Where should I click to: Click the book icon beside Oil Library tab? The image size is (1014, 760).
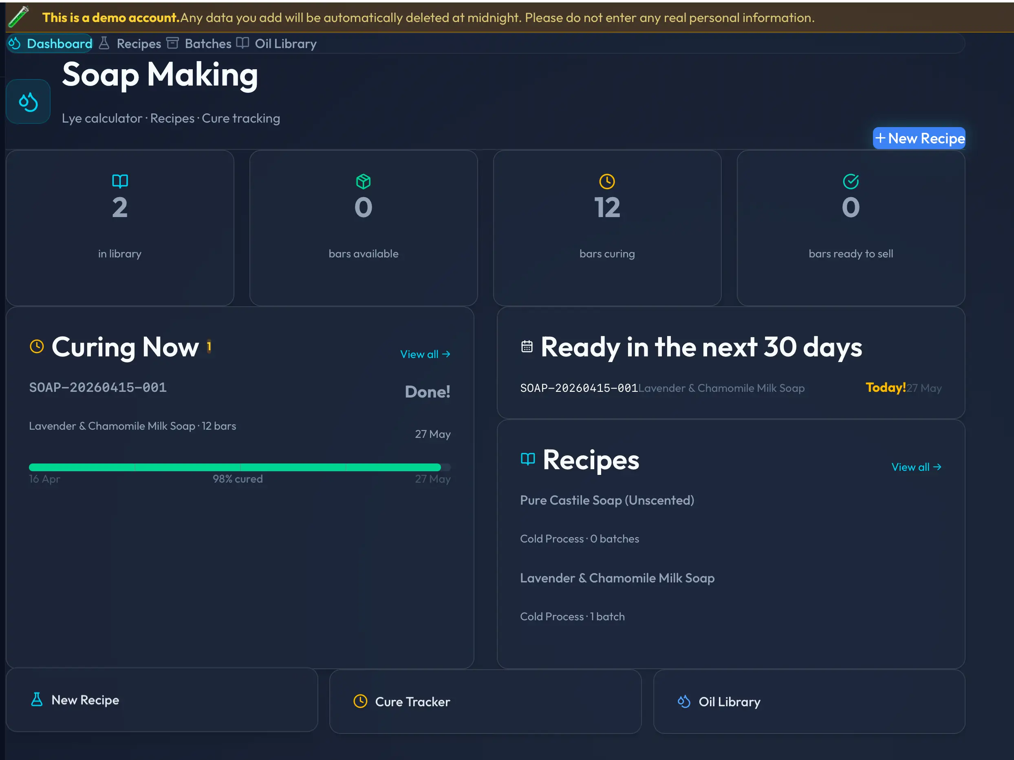point(242,43)
